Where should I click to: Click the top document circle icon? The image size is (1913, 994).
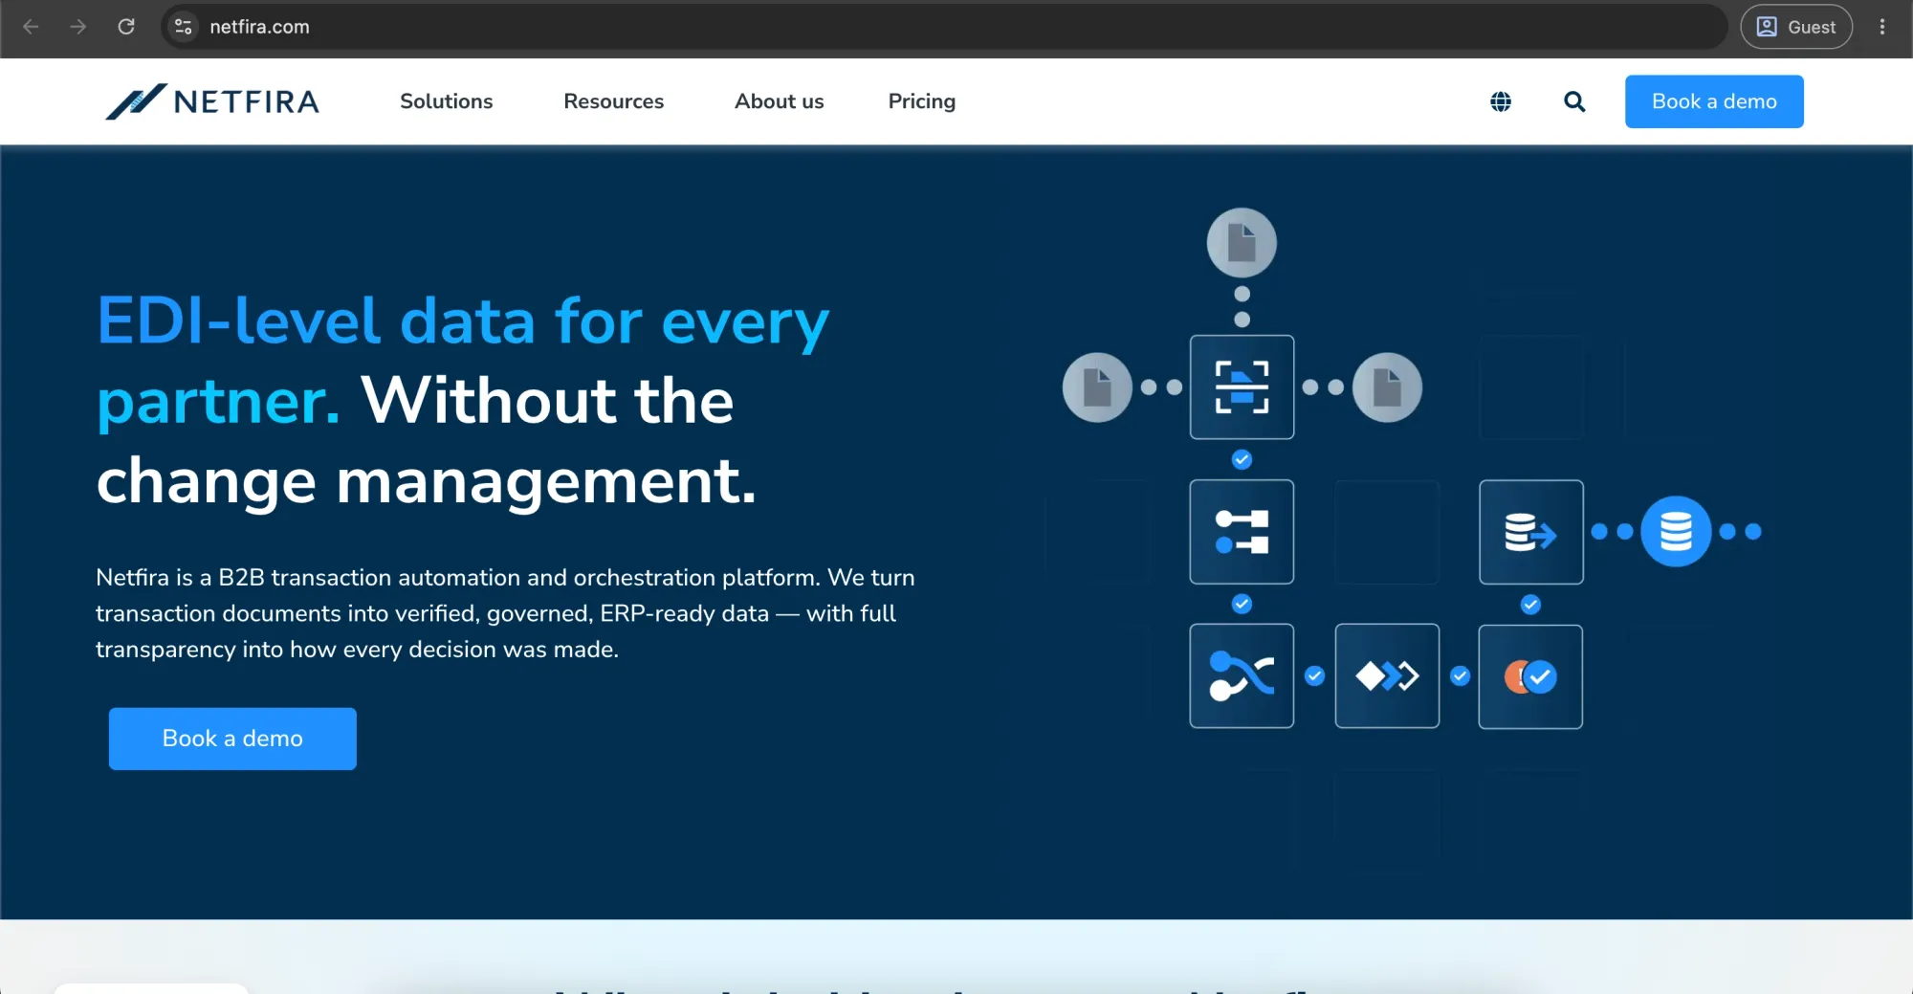(x=1242, y=243)
